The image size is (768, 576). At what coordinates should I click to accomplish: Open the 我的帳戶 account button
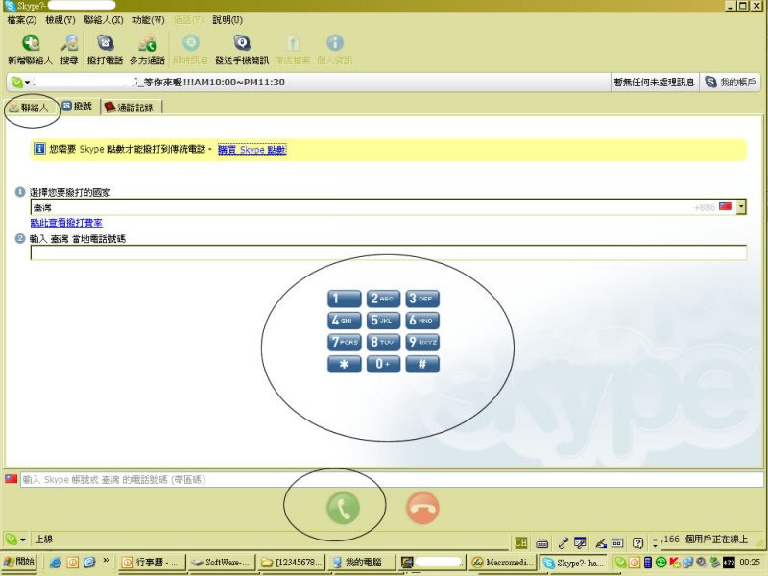click(x=730, y=83)
